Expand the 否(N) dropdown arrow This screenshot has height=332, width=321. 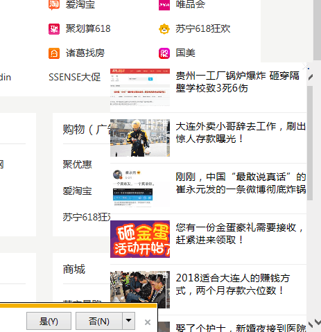(x=128, y=321)
